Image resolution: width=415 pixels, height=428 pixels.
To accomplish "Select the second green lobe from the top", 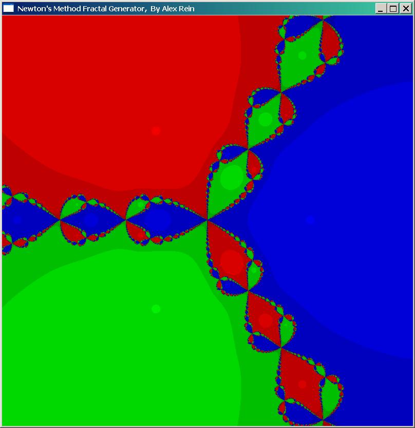I will tap(265, 119).
